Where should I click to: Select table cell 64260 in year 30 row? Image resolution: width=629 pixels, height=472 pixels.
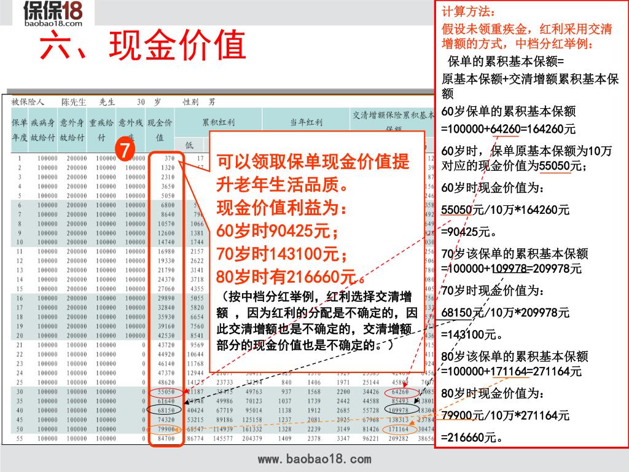click(400, 391)
